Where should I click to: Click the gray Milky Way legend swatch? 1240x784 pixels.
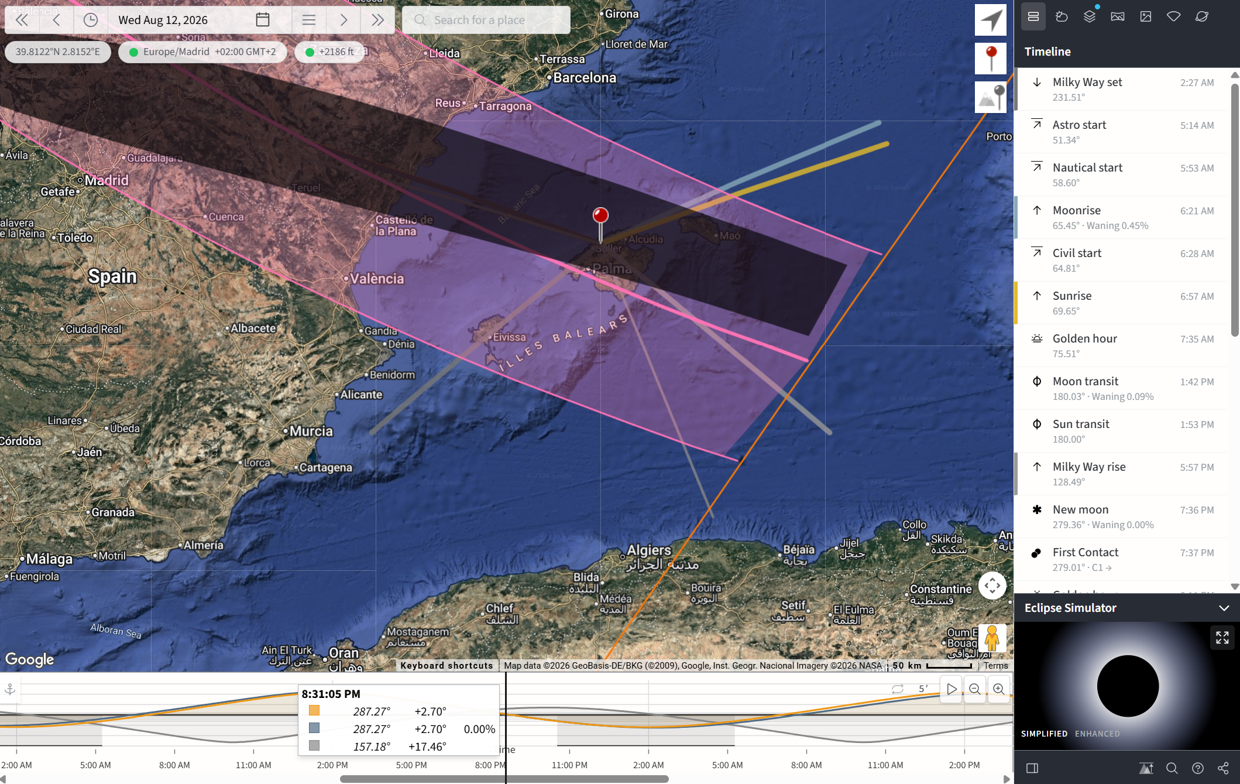[314, 745]
